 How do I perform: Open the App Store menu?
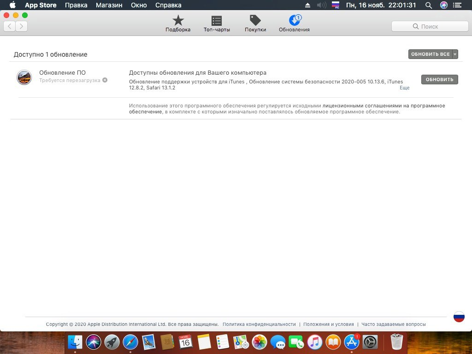pos(41,5)
